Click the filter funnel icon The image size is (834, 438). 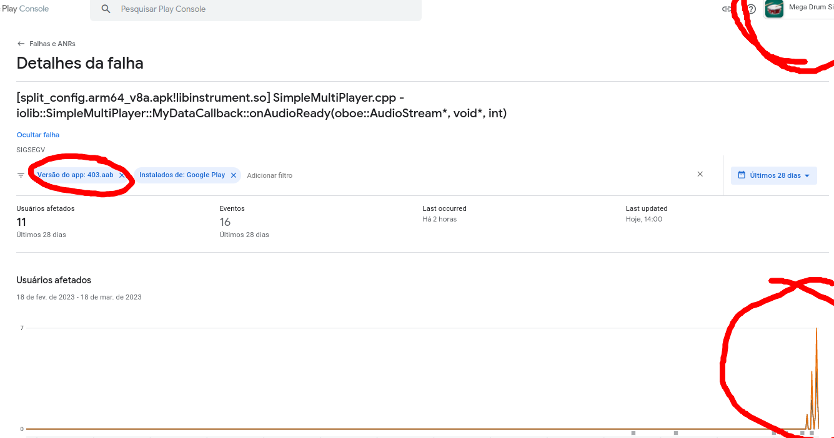pyautogui.click(x=21, y=175)
